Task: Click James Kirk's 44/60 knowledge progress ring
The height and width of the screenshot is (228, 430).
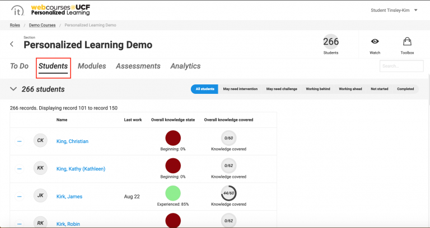Action: coord(228,193)
